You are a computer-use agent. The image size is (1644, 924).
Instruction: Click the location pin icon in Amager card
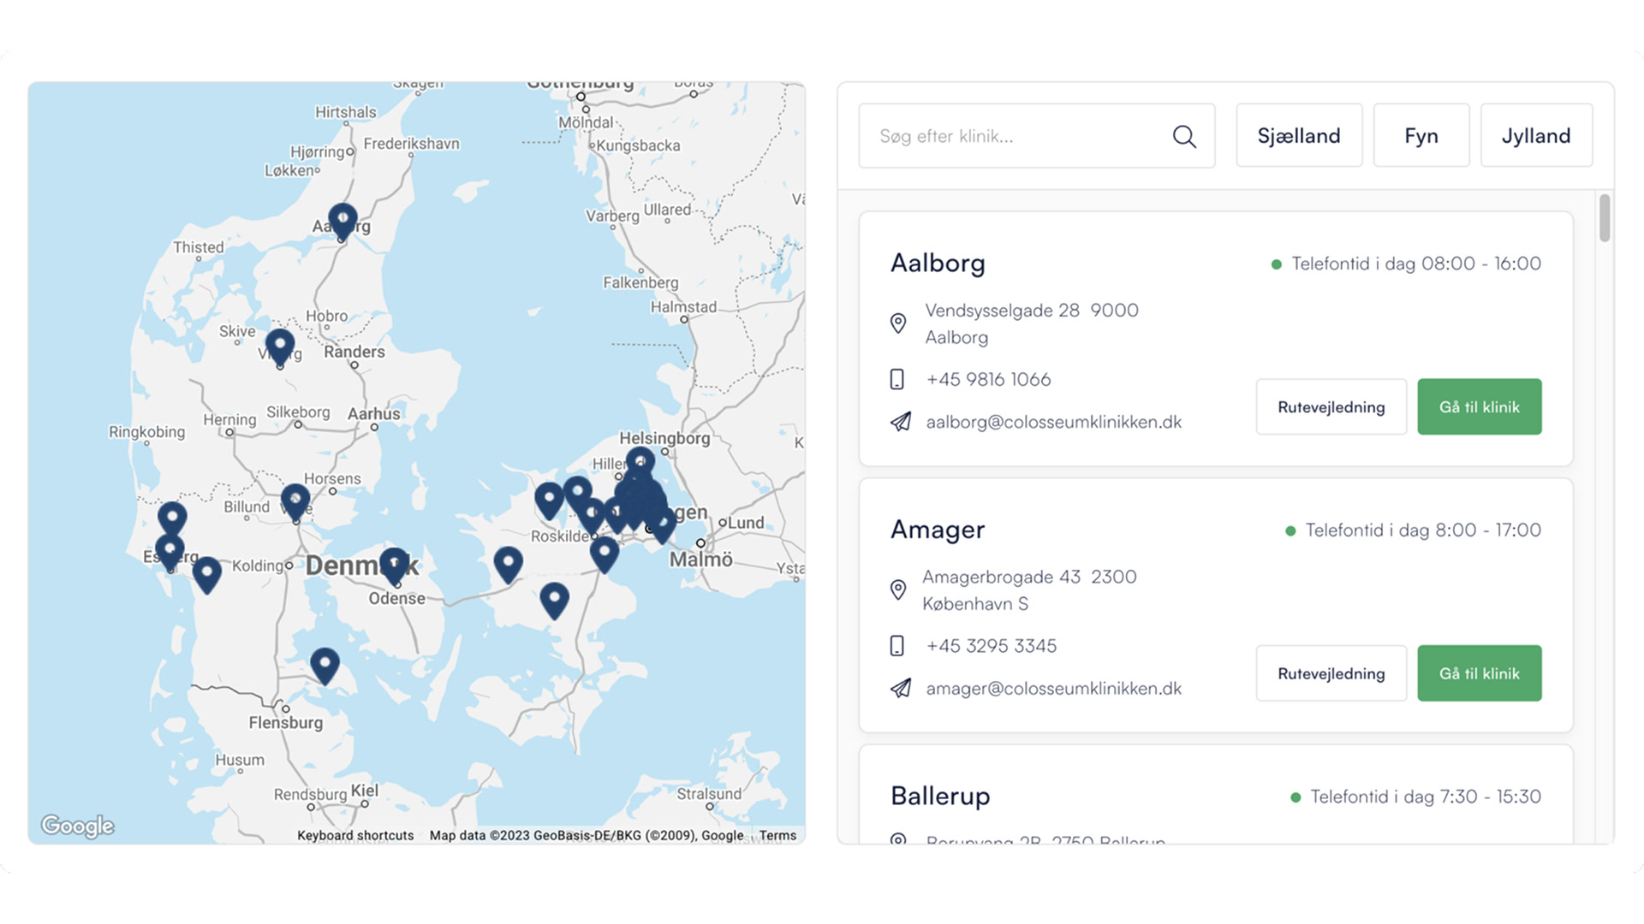point(897,589)
